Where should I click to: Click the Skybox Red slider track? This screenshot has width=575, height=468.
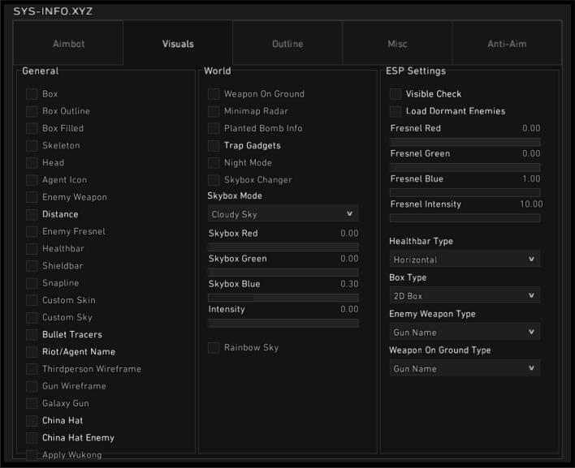tap(283, 247)
